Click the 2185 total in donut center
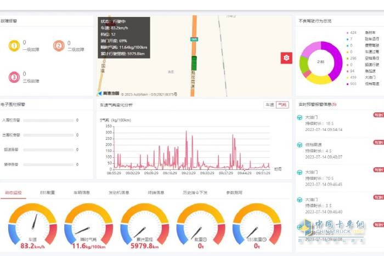384x256 pixels. [320, 62]
